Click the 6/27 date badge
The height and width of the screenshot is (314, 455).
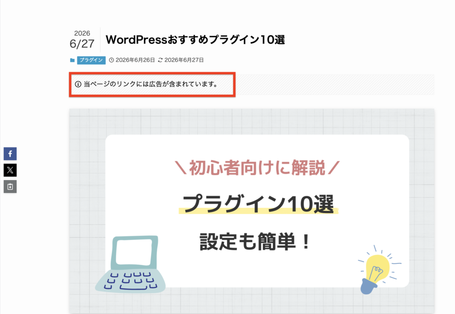coord(82,44)
